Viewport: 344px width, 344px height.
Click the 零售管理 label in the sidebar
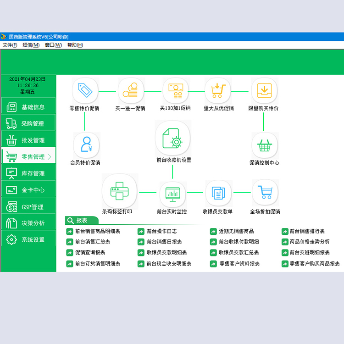coord(33,157)
